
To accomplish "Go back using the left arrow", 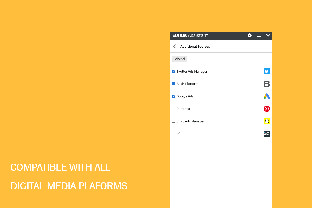I will click(175, 46).
